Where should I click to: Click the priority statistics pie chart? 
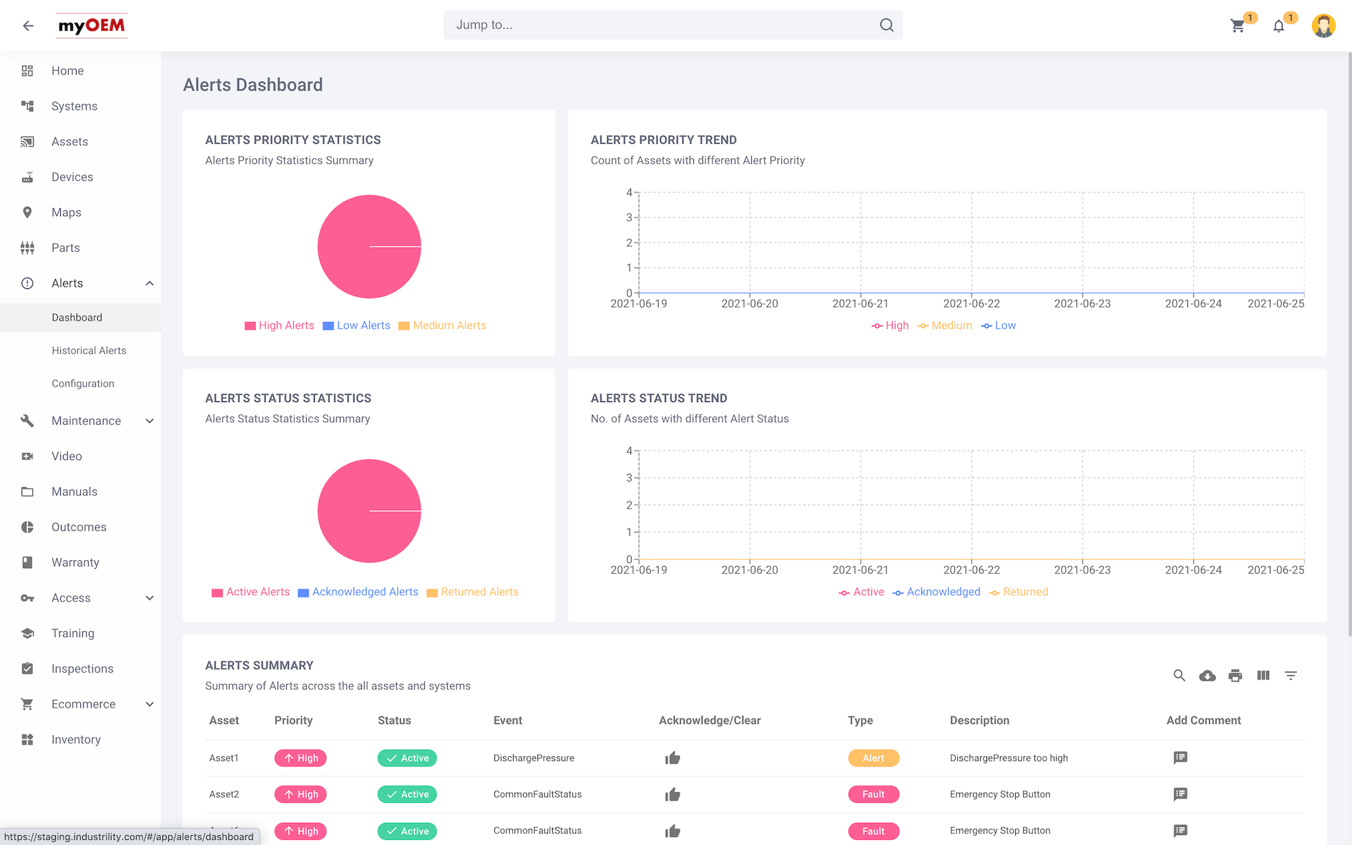(369, 247)
